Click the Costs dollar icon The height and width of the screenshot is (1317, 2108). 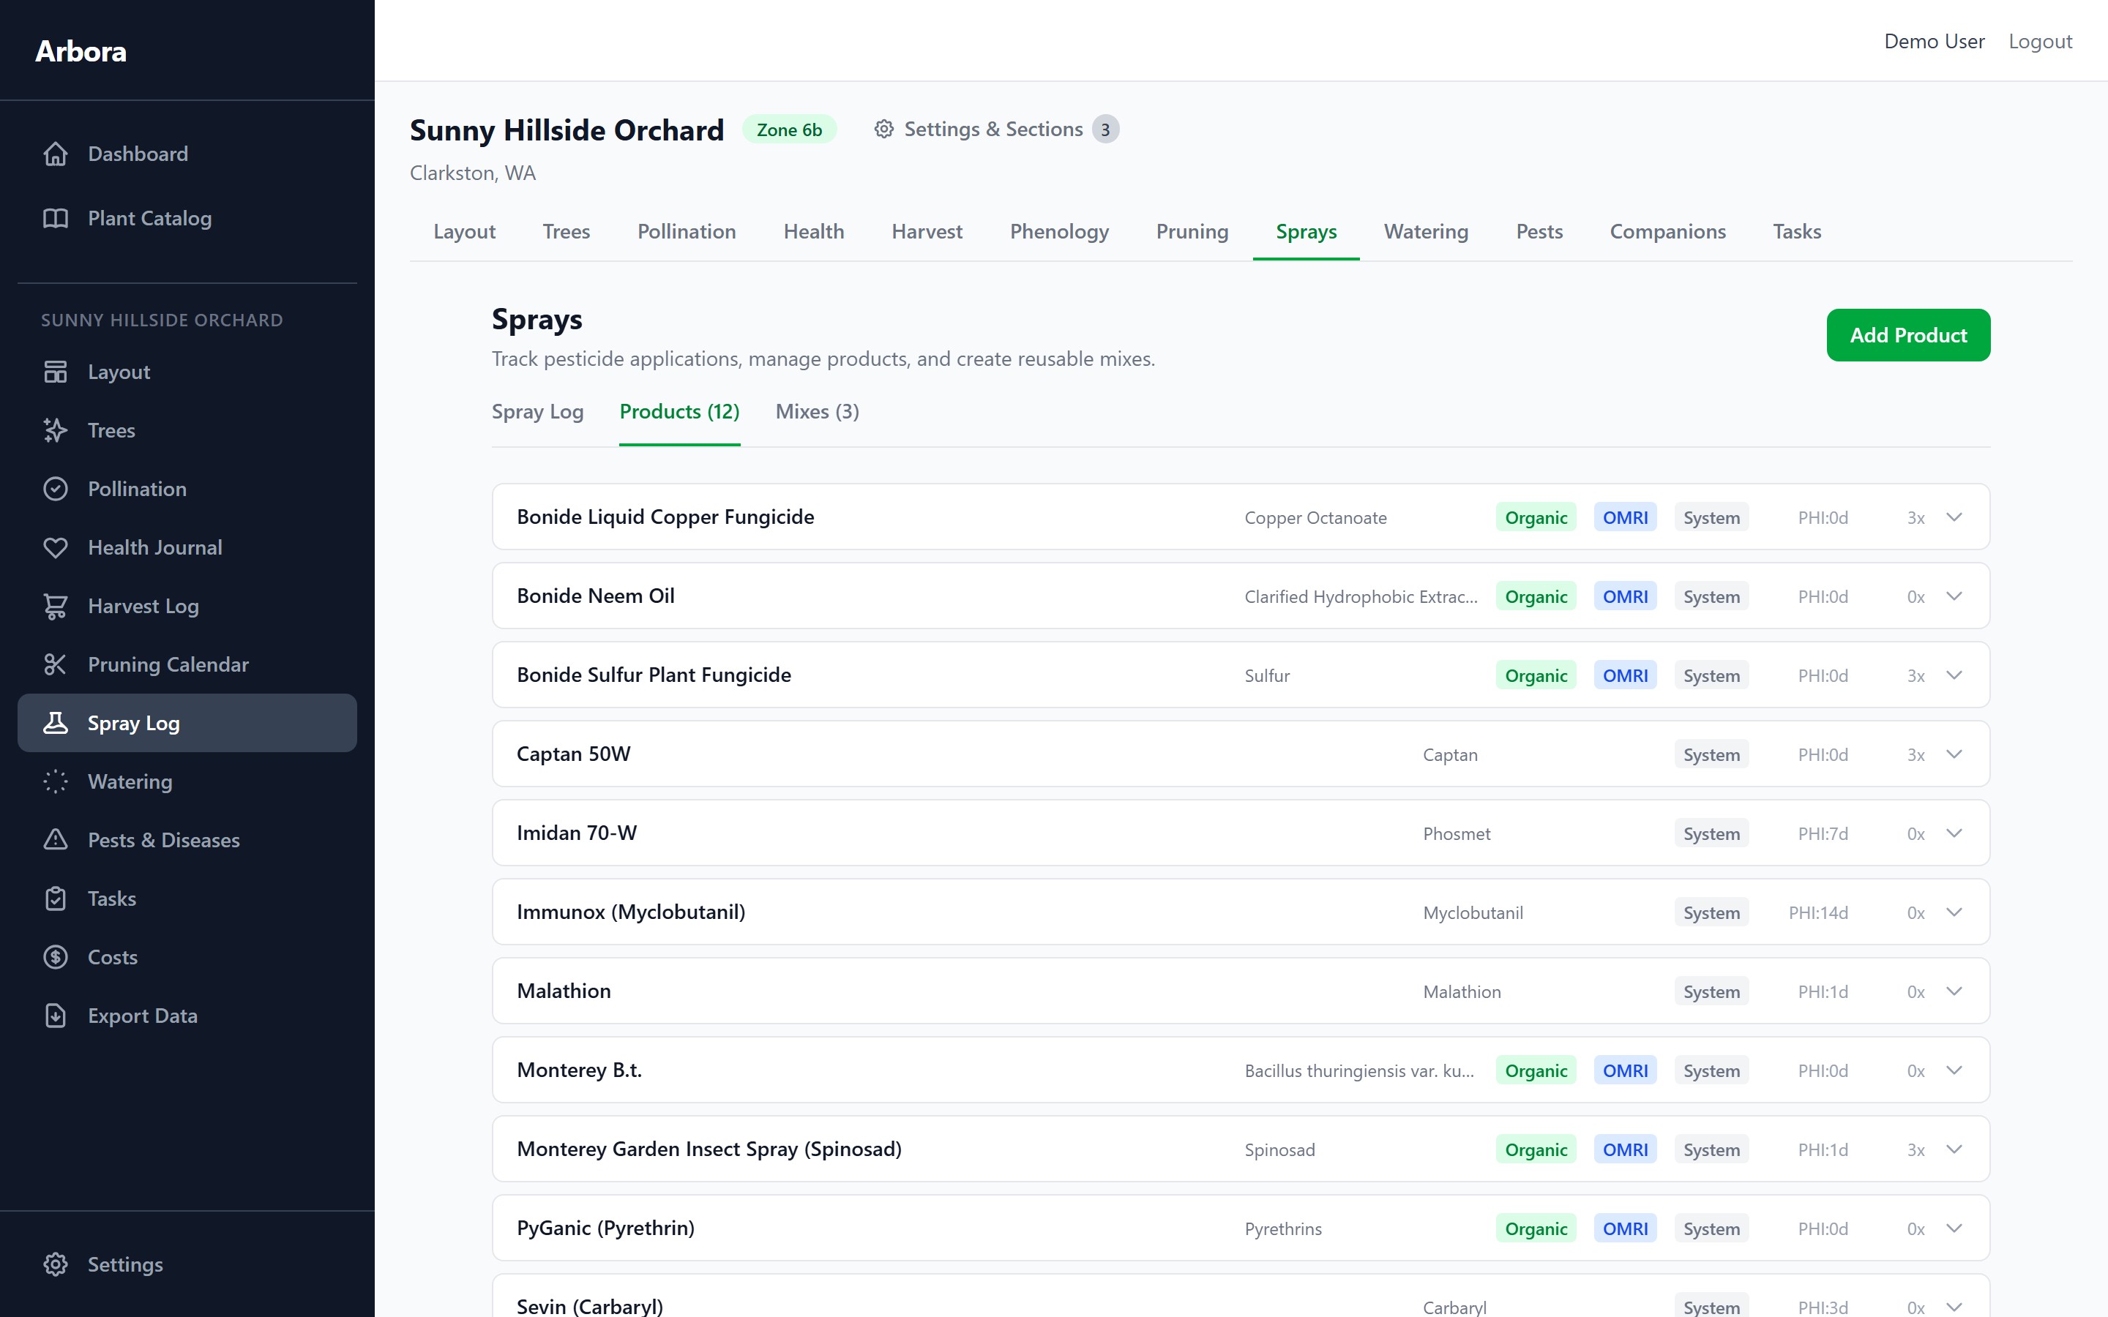pos(56,957)
